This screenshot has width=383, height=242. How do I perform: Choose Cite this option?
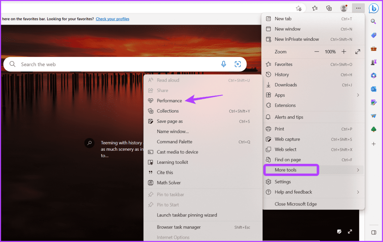coord(203,172)
